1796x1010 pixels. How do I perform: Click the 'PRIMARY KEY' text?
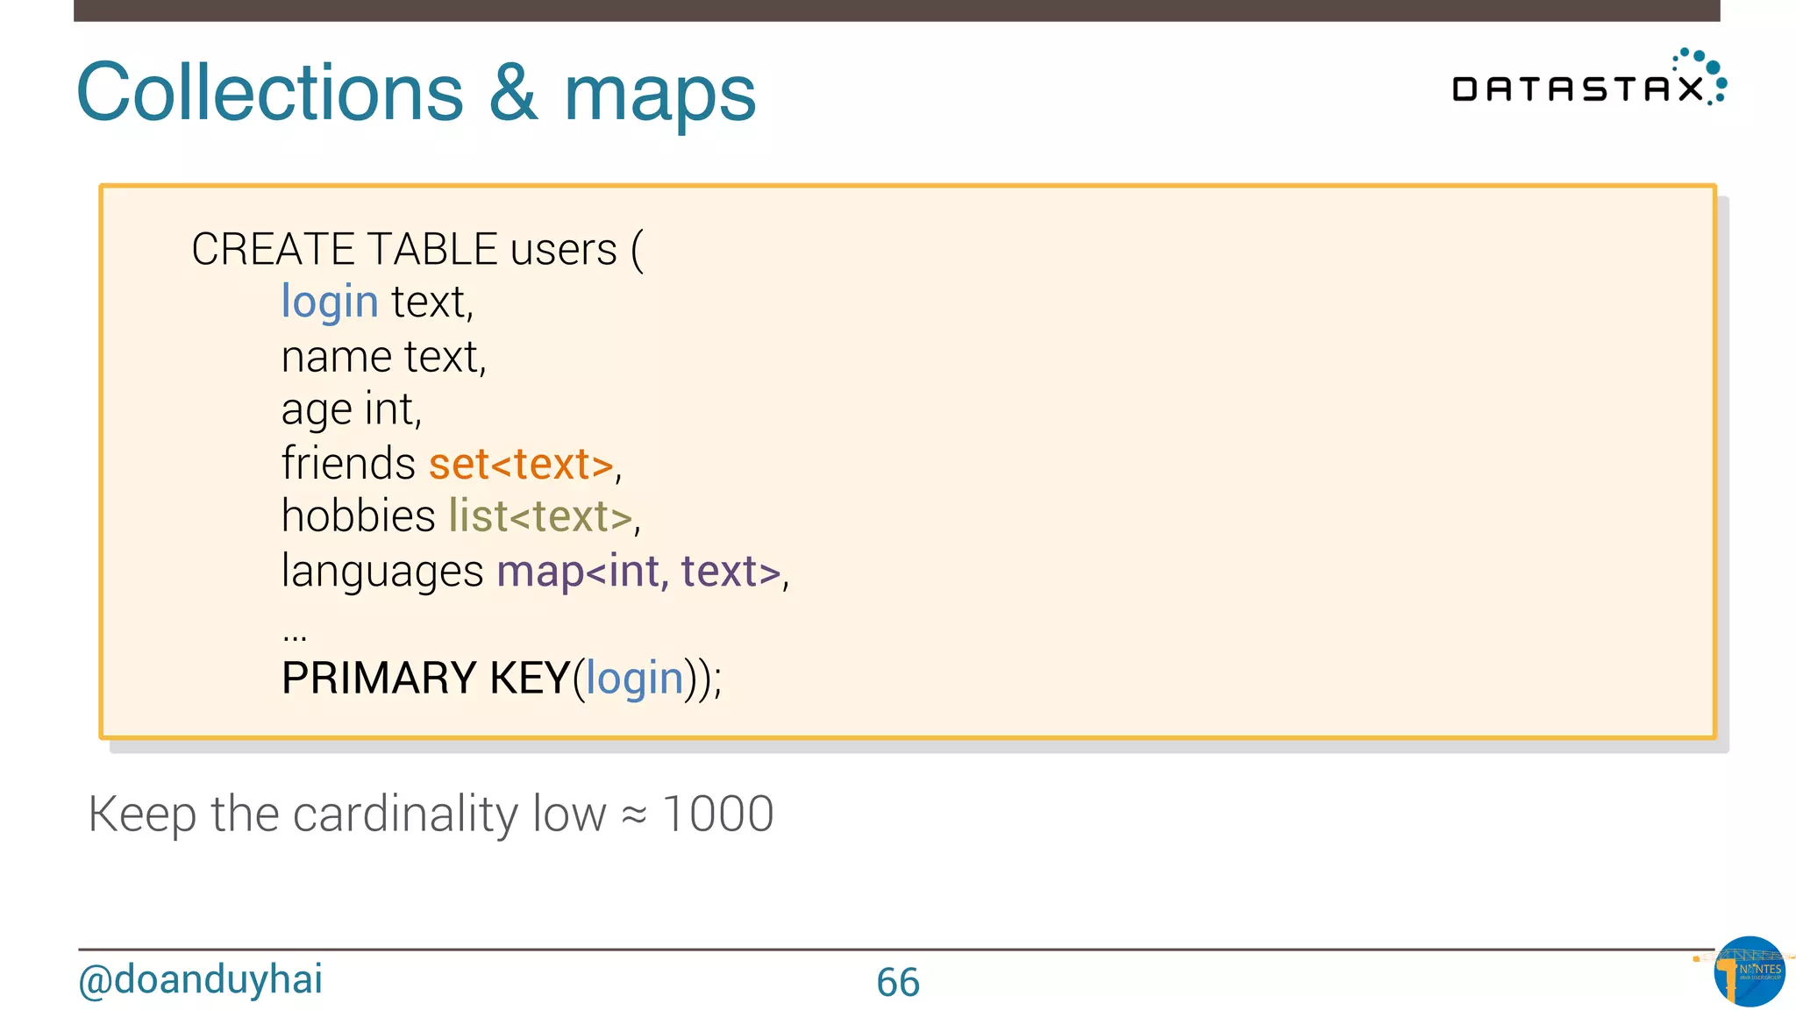(426, 678)
